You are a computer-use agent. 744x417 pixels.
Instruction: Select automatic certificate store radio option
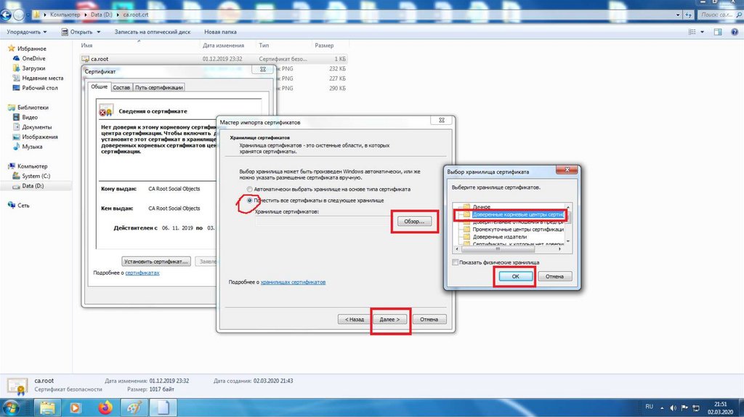(250, 189)
